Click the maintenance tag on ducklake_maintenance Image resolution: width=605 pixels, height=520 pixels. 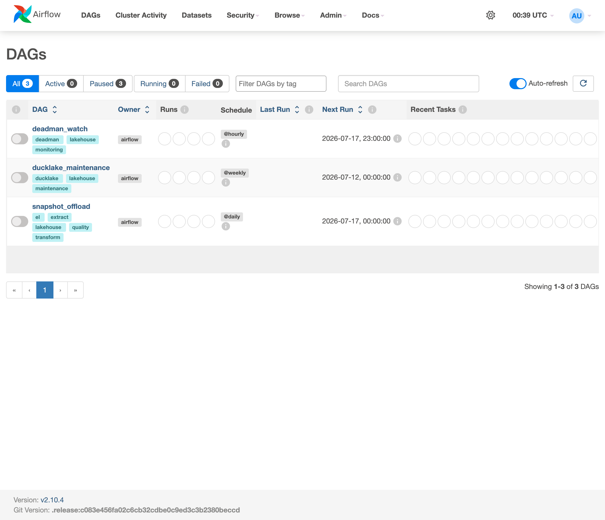(52, 188)
